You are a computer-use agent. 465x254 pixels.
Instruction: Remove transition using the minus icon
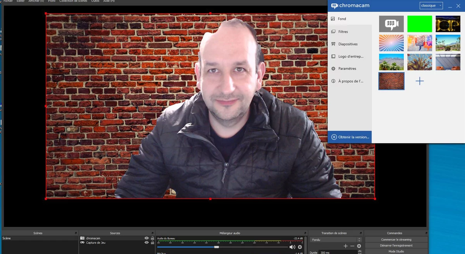352,246
